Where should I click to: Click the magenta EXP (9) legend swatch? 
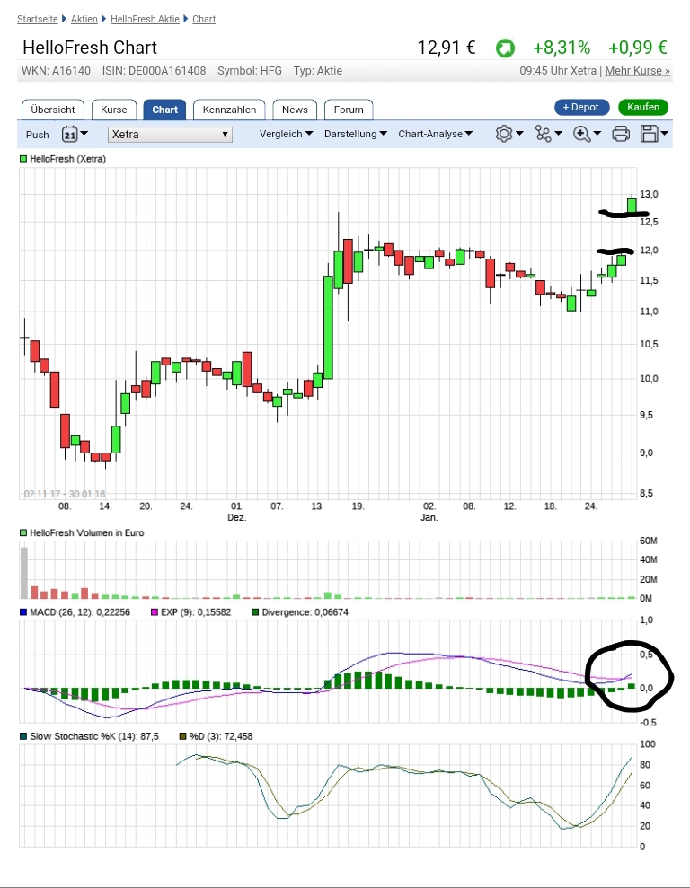click(x=155, y=612)
